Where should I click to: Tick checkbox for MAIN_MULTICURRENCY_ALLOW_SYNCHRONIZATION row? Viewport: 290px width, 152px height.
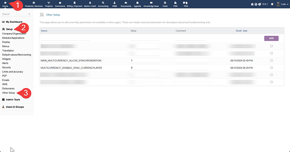point(272,60)
